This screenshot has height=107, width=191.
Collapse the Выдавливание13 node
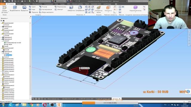(x=1, y=75)
